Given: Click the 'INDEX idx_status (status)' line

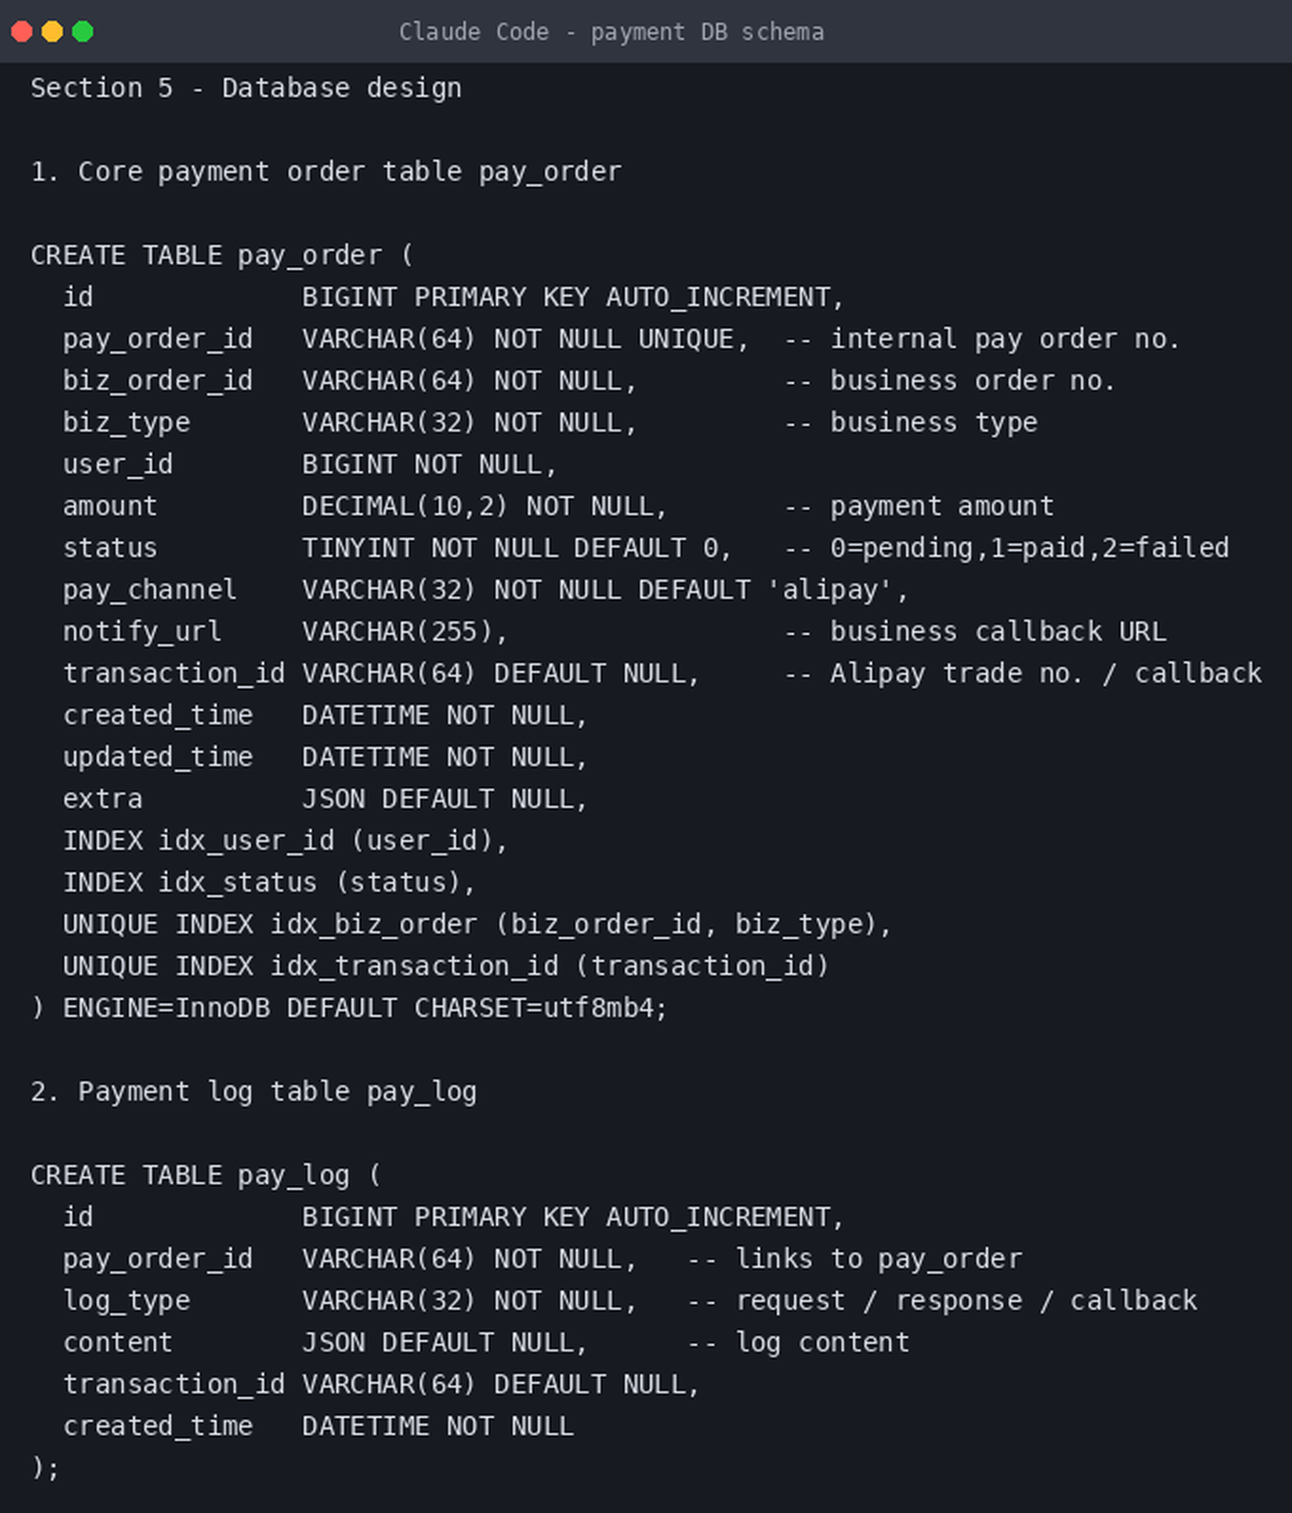Looking at the screenshot, I should 270,883.
